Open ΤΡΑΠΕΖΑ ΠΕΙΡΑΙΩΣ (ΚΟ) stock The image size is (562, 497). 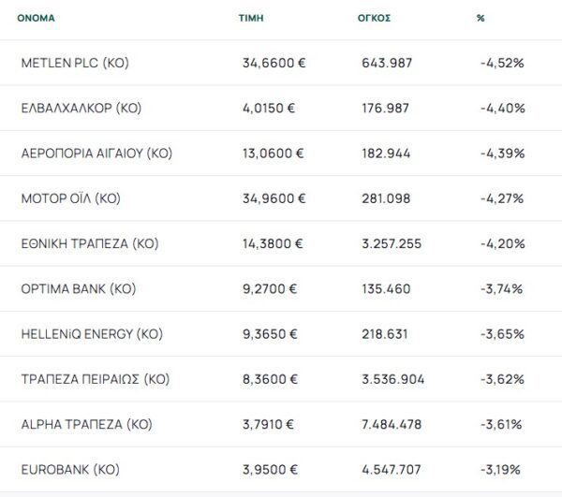pyautogui.click(x=96, y=379)
